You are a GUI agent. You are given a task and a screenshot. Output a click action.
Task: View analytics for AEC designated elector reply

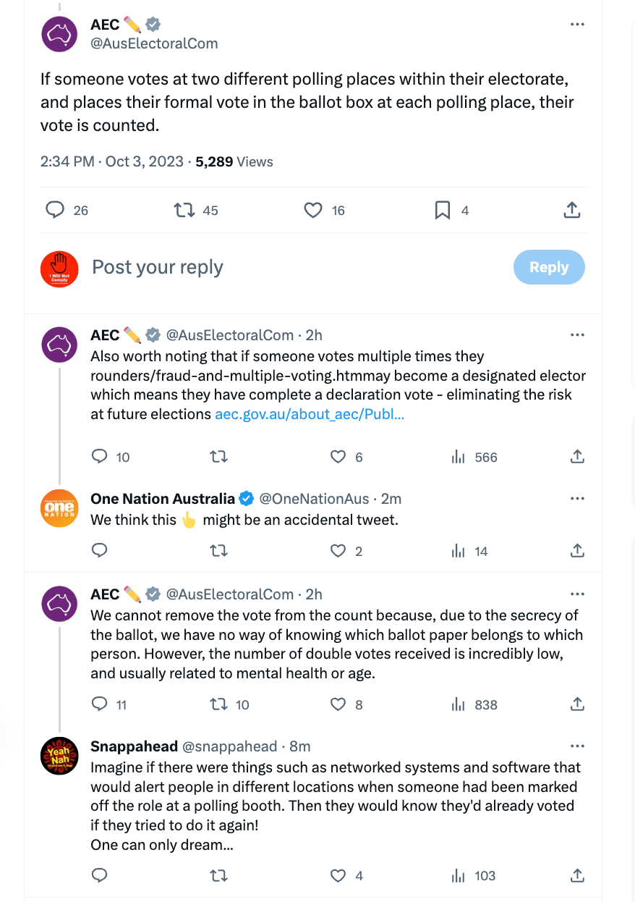pos(459,457)
